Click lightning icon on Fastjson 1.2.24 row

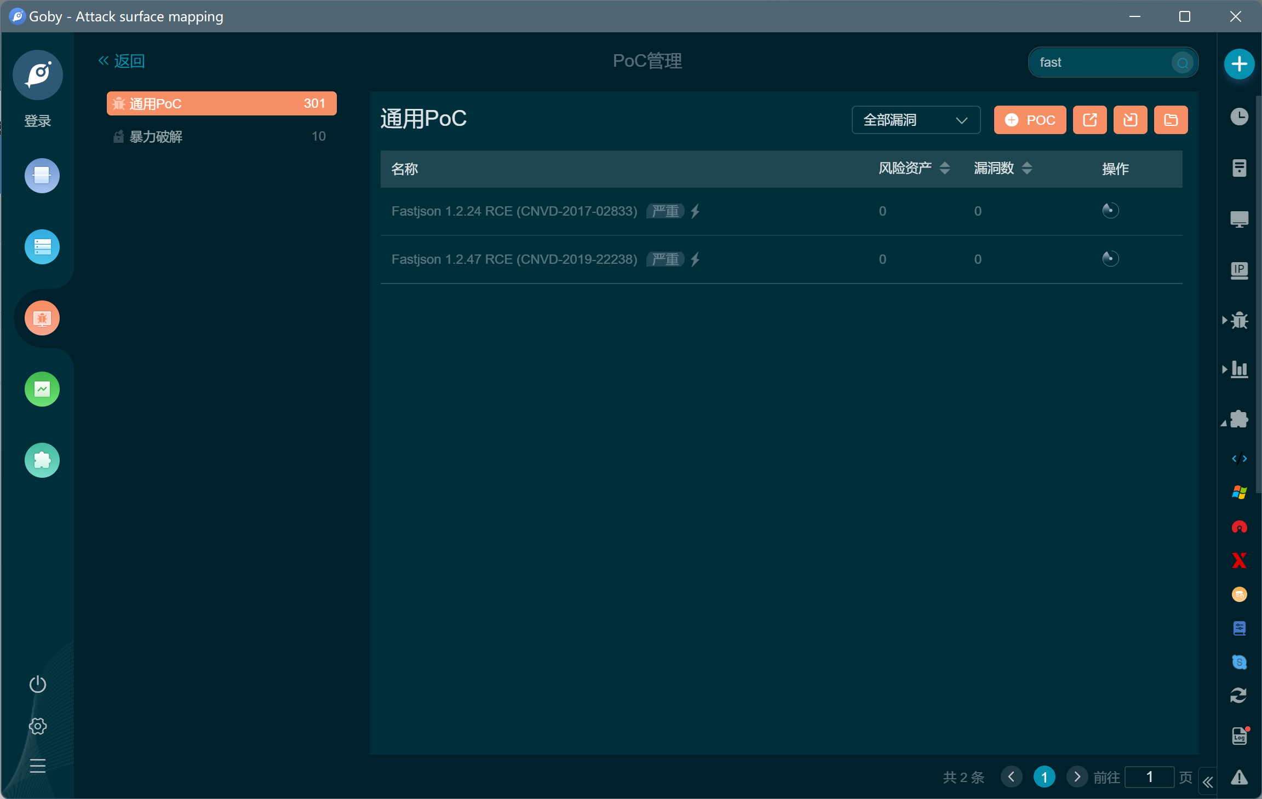[x=696, y=211]
